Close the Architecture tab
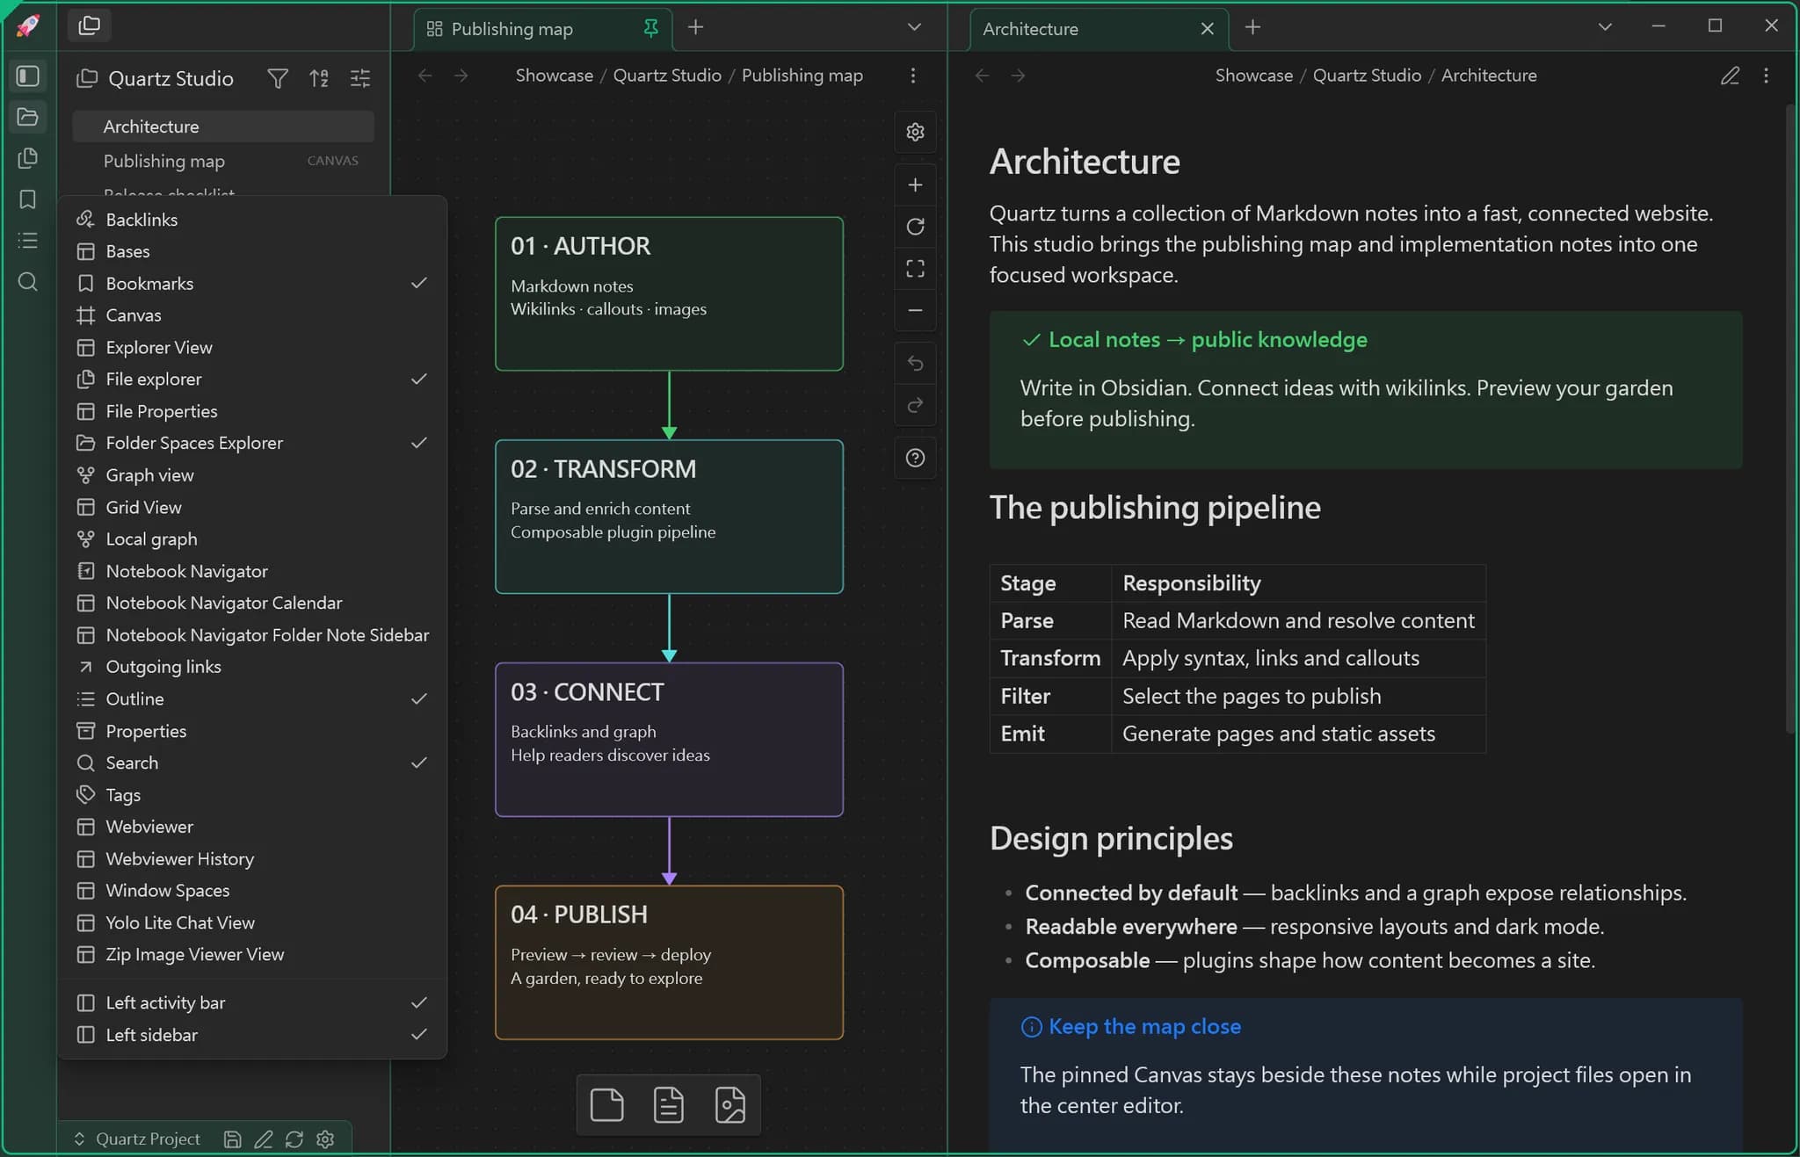1800x1157 pixels. click(x=1208, y=29)
